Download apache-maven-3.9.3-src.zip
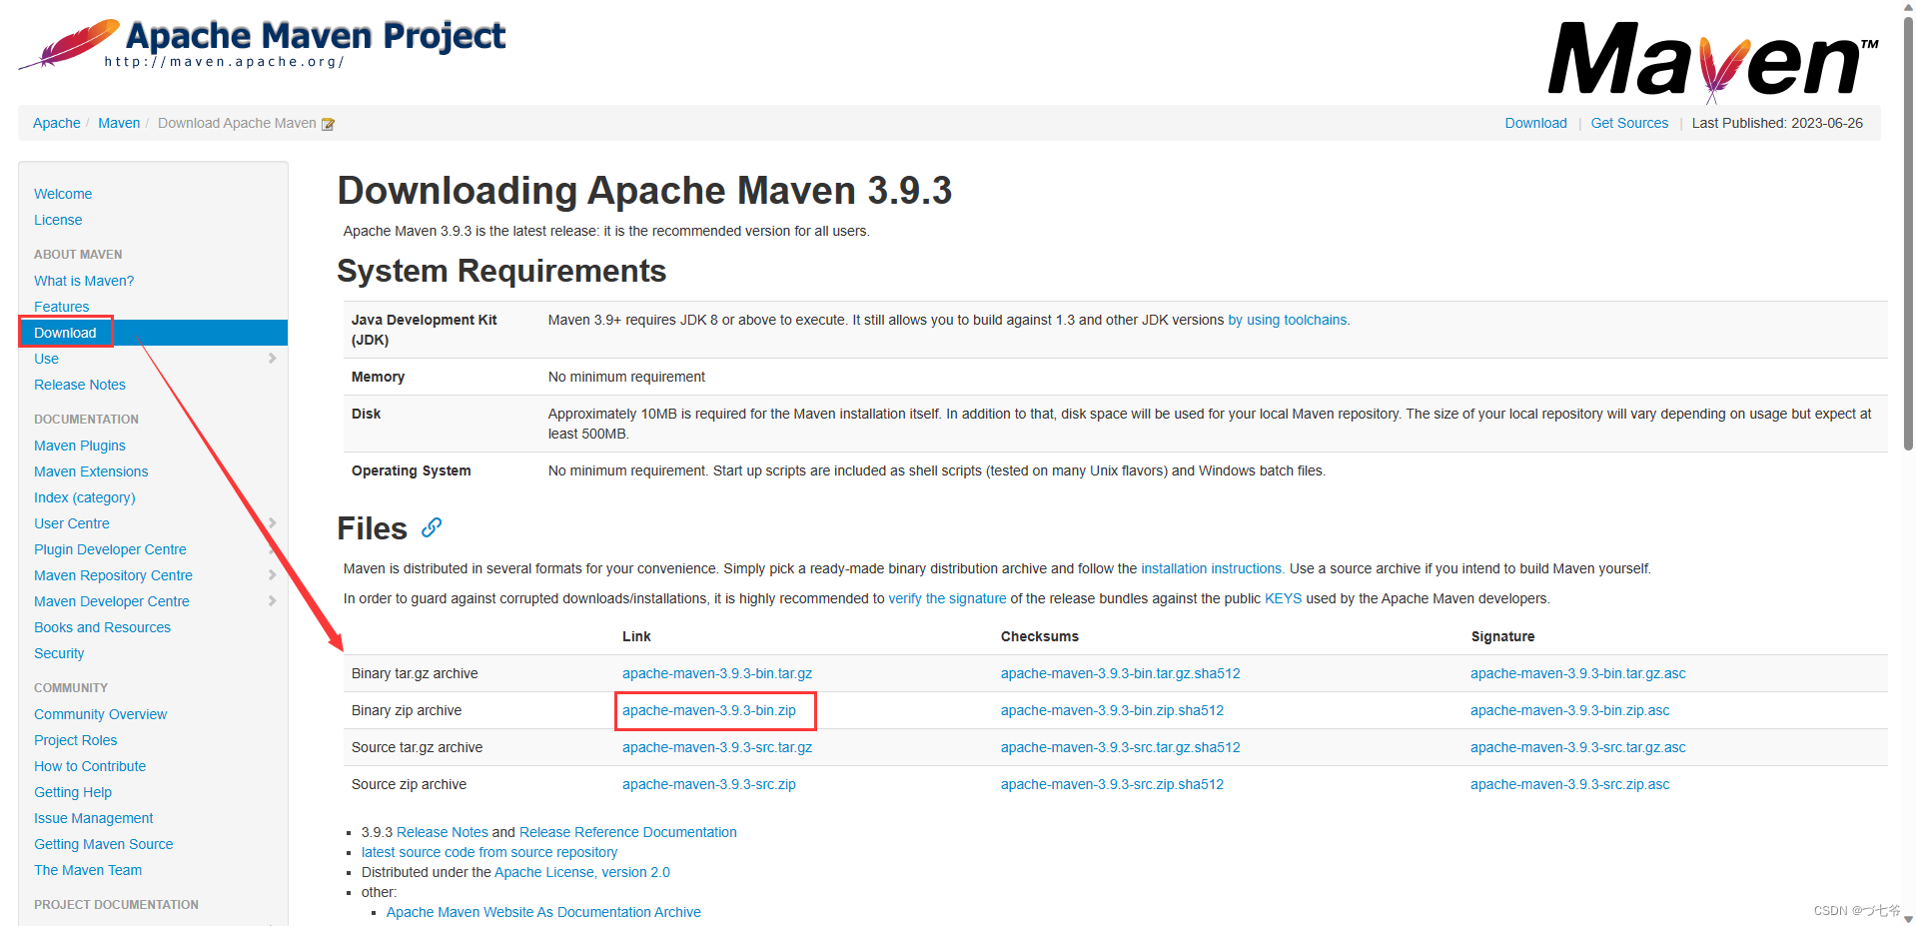 pyautogui.click(x=709, y=784)
